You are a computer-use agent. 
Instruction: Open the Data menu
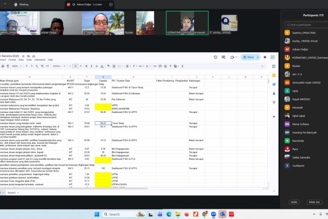(21, 60)
